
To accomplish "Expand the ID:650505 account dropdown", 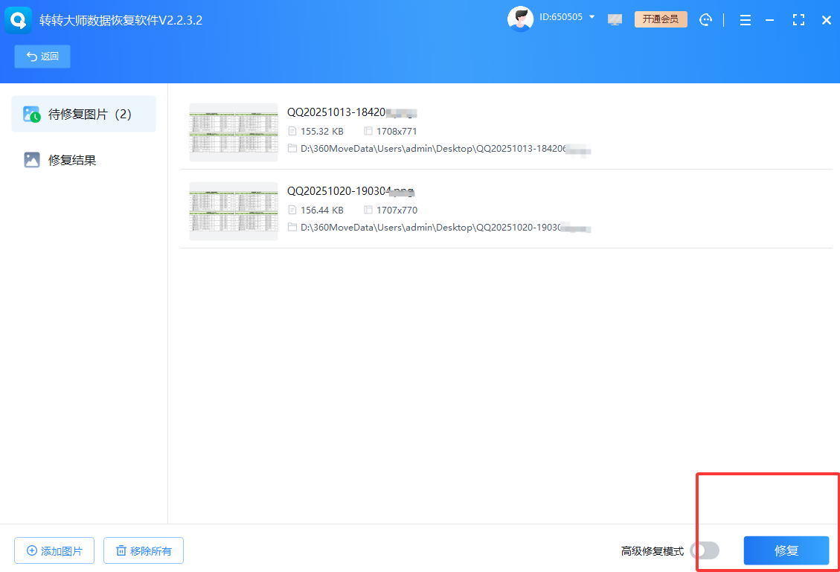I will click(591, 17).
